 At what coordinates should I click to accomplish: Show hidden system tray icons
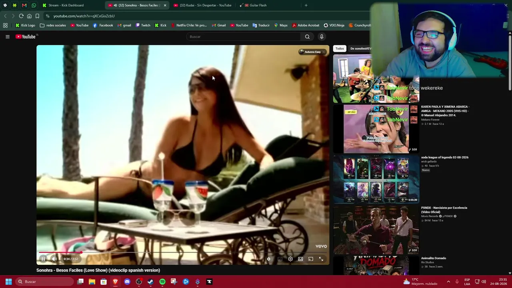[448, 282]
